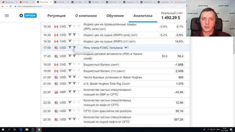
Task: Select the Аналитика tab
Action: pyautogui.click(x=143, y=15)
